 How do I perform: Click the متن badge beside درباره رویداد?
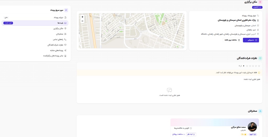click(x=6, y=18)
